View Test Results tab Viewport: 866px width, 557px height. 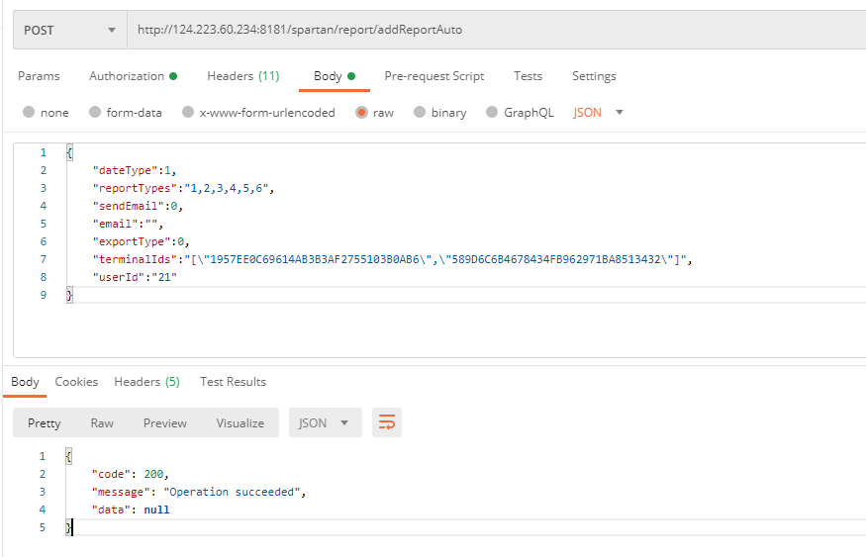[233, 382]
